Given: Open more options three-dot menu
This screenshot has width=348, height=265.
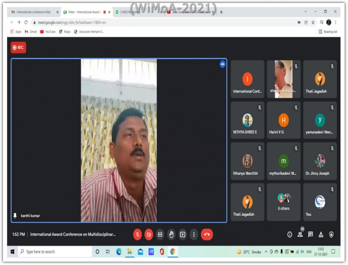Looking at the screenshot, I should (x=194, y=234).
